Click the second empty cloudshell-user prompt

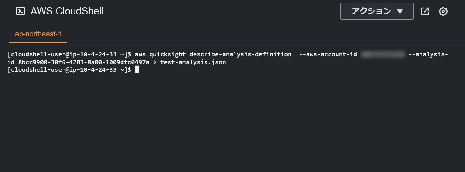(x=69, y=70)
